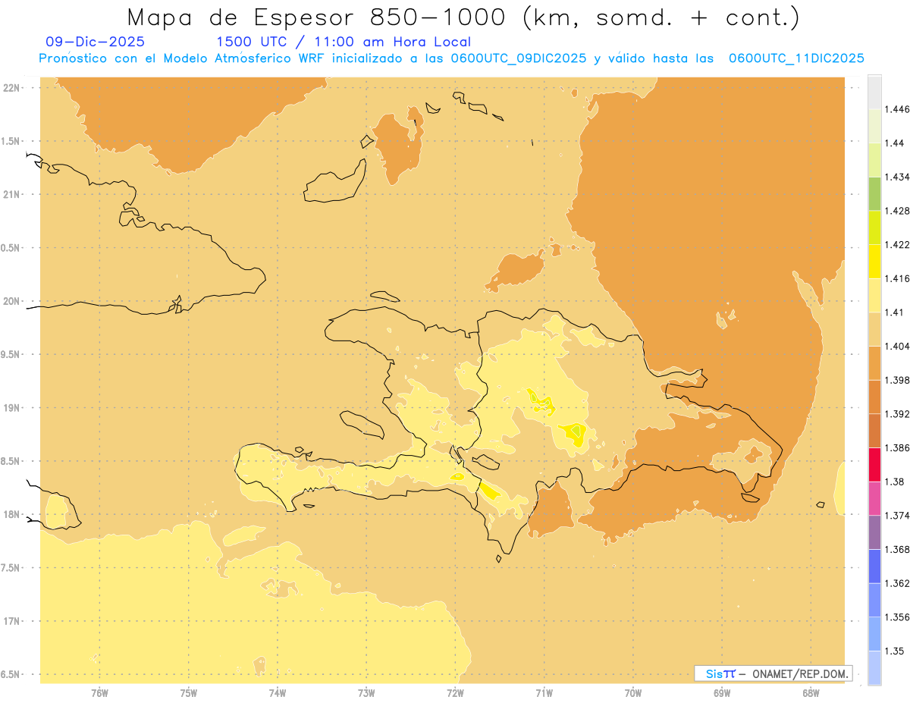Click the colorbar value '1.404'
The width and height of the screenshot is (910, 703).
coord(897,346)
